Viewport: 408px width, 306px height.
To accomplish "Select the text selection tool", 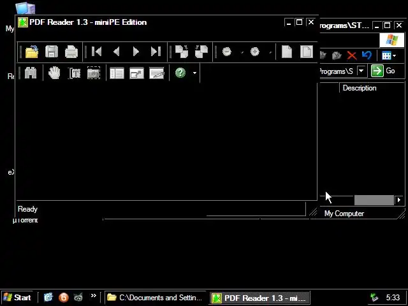I will 75,73.
